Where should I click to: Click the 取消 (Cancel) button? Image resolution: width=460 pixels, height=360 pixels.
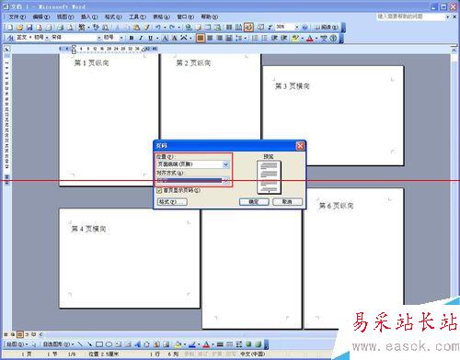[x=287, y=202]
